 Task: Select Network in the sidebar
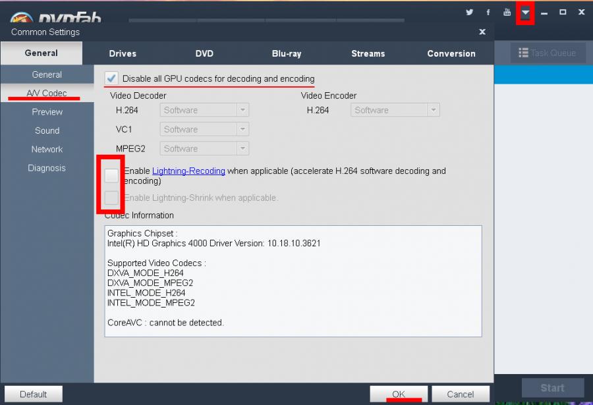point(47,149)
